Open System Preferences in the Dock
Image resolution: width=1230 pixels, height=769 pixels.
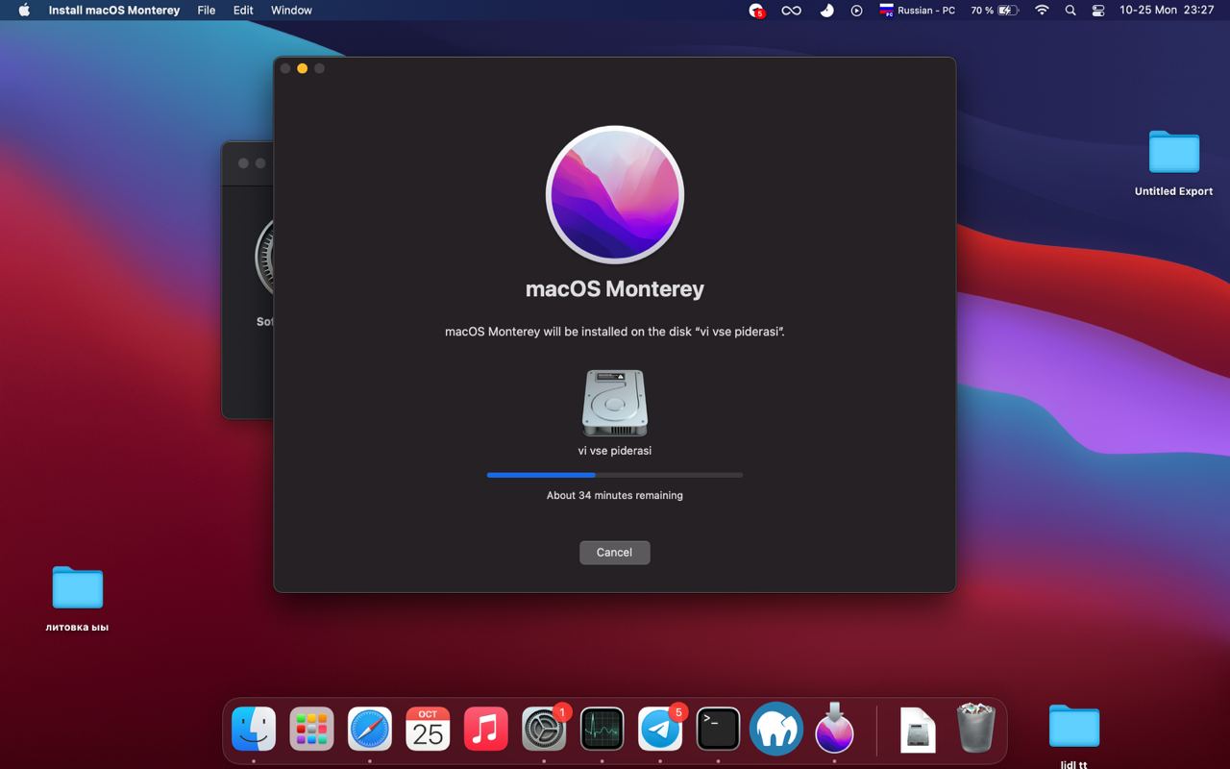[x=544, y=730]
